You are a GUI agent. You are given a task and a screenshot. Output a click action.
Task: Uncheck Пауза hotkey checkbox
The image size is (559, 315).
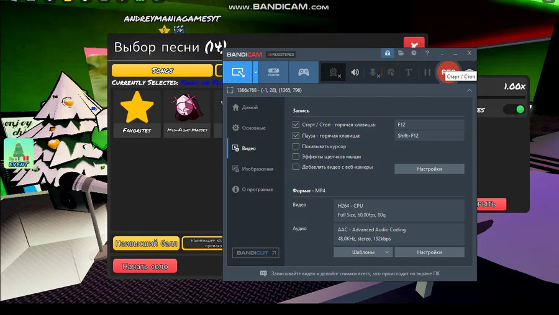pos(296,136)
